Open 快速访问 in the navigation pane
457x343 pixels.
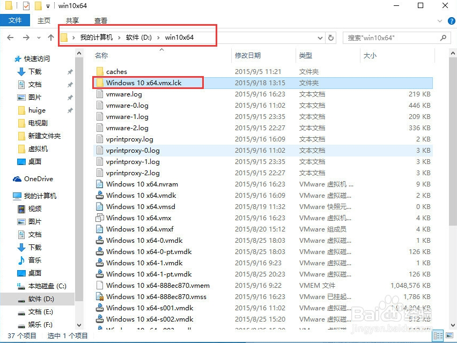[x=36, y=59]
